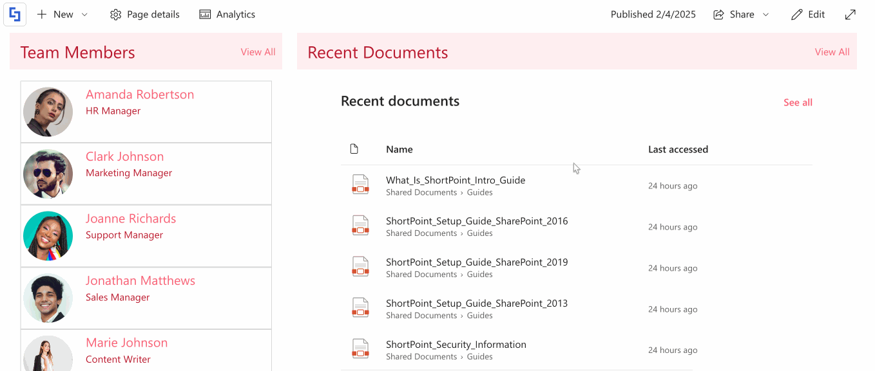
Task: Click the Sales Manager title text
Action: pos(117,297)
